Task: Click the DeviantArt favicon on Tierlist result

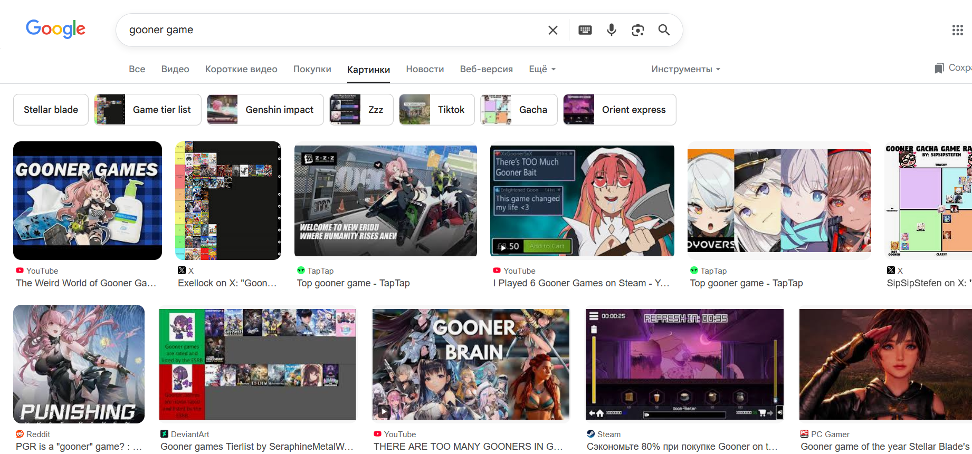Action: (x=164, y=434)
